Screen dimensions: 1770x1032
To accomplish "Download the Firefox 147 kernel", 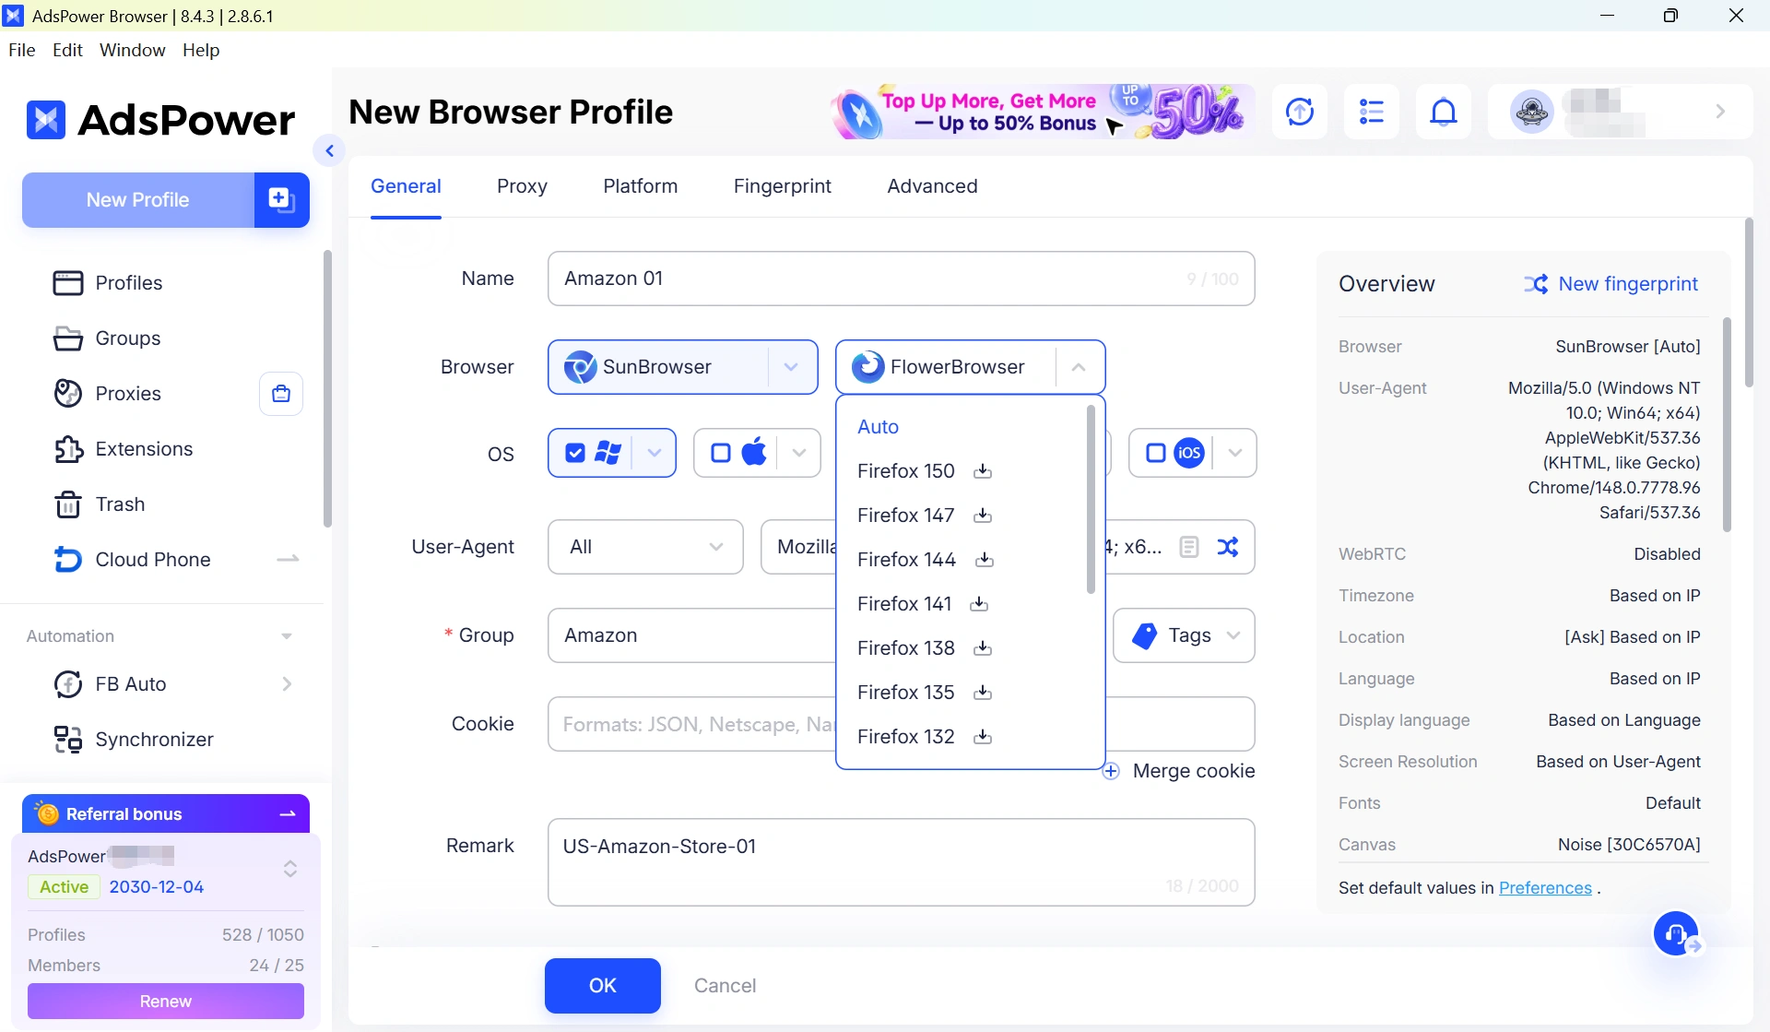I will 983,516.
